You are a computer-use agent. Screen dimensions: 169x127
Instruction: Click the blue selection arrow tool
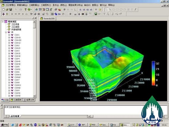(x=107, y=10)
